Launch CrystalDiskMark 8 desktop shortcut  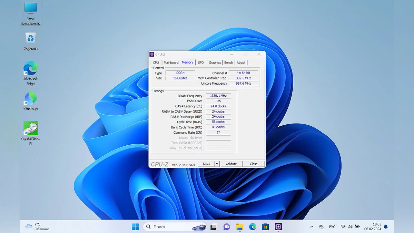30,129
